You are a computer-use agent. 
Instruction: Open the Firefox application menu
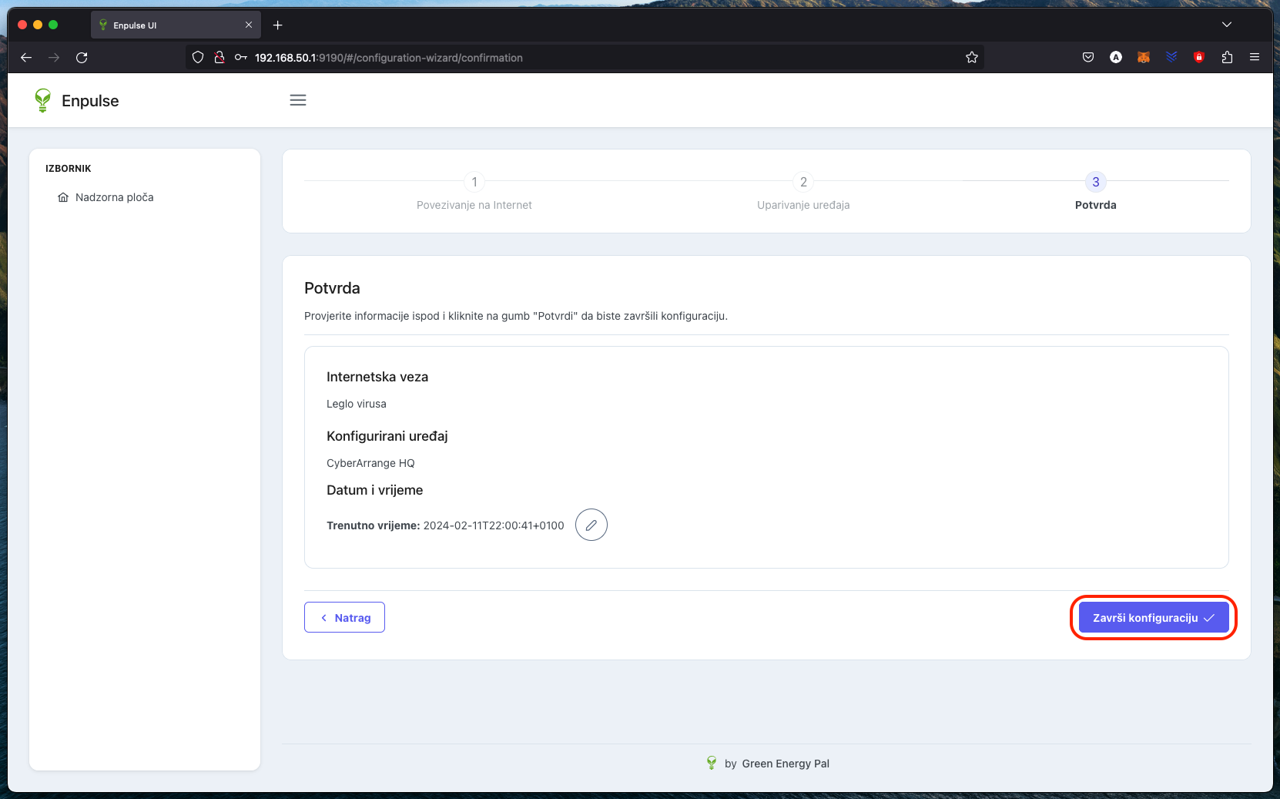[x=1255, y=57]
